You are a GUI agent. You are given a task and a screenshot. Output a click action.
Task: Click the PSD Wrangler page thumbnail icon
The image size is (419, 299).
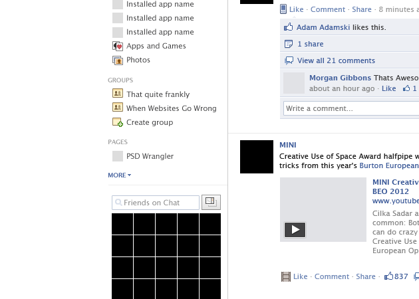click(118, 156)
